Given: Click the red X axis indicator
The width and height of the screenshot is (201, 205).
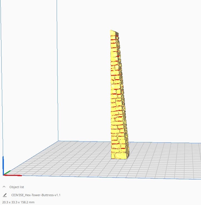Looking at the screenshot, I should (x=13, y=175).
